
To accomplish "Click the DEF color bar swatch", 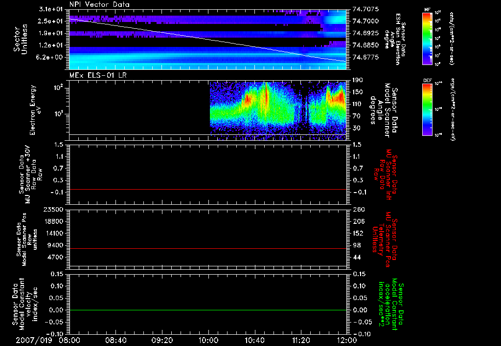I will 428,109.
